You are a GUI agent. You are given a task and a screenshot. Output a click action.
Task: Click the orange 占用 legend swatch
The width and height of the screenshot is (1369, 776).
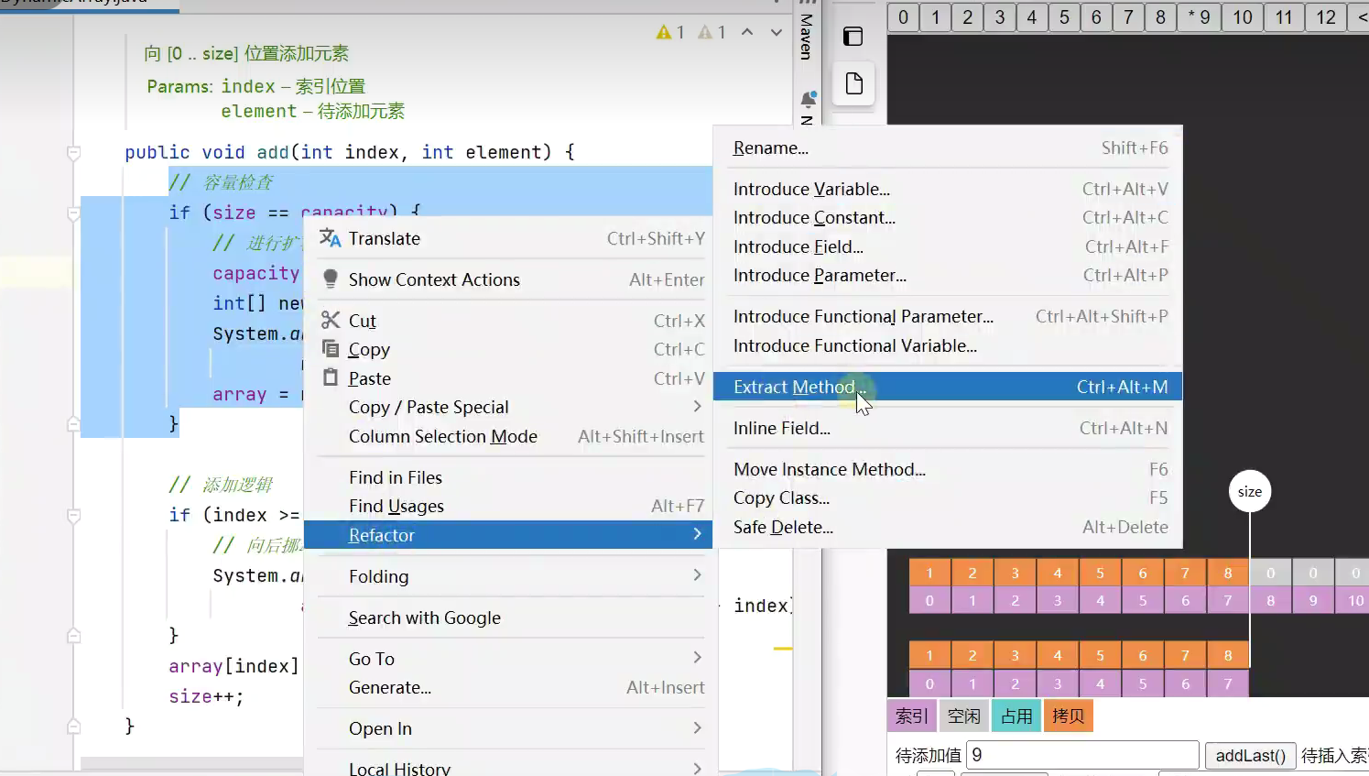[1016, 716]
